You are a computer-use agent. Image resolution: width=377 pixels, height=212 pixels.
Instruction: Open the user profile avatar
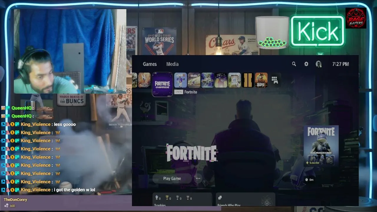click(318, 64)
